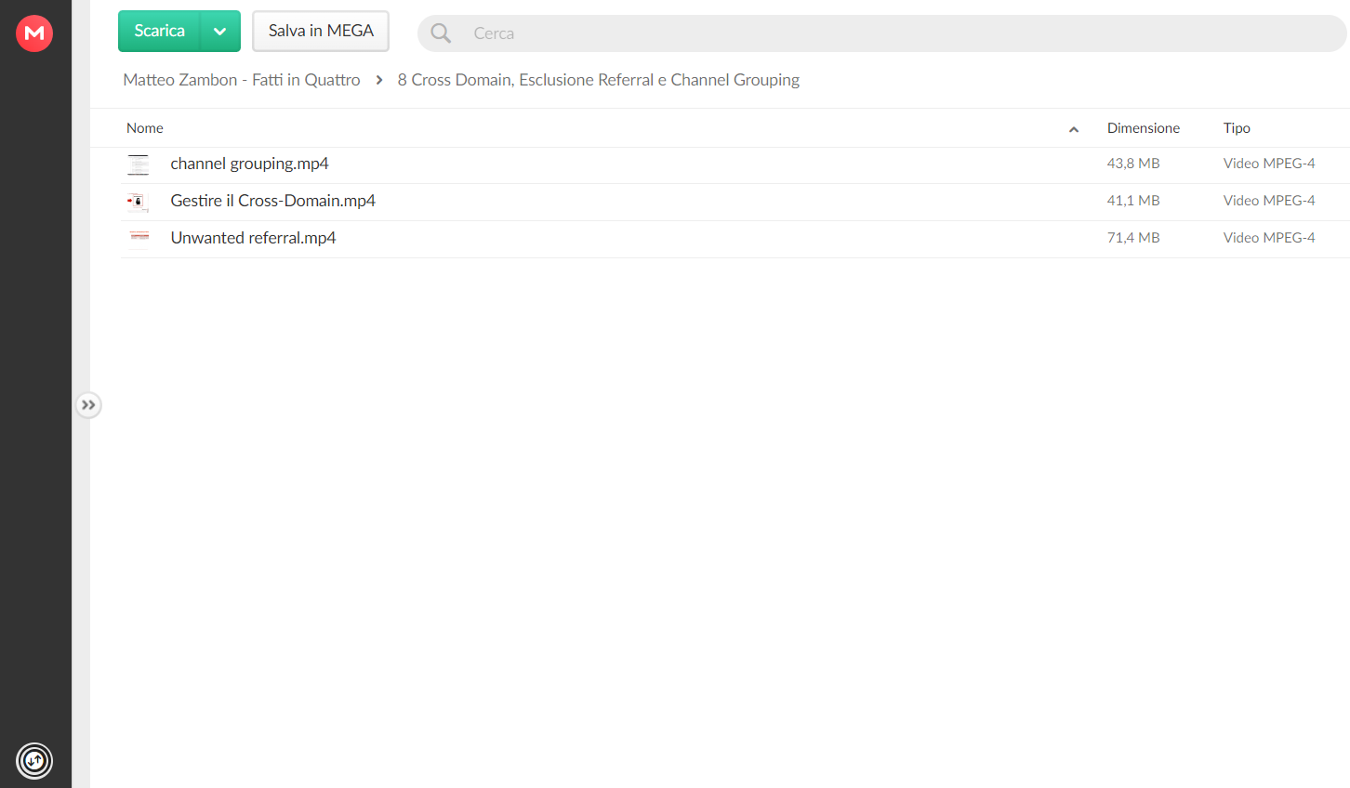Click Gestire il Cross-Domain.mp4 thumbnail icon

pos(139,202)
